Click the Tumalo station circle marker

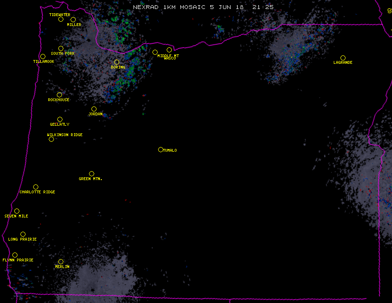160,150
